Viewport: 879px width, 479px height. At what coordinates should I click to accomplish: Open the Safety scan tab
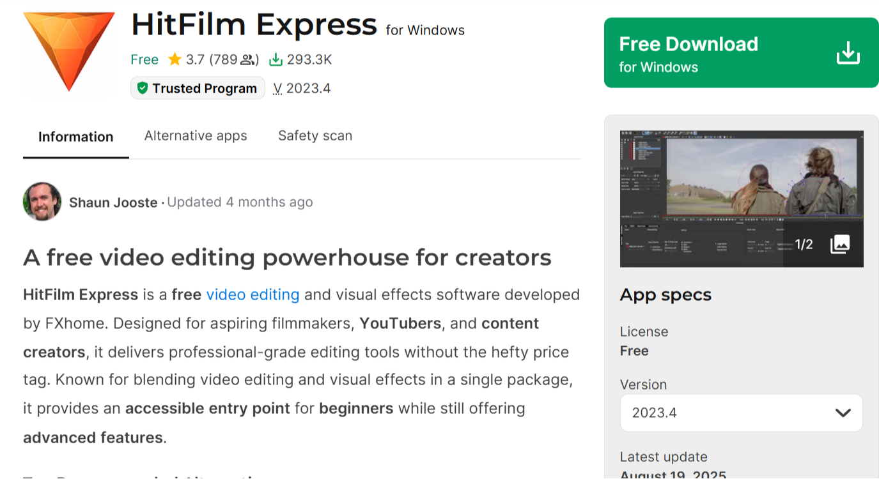coord(315,135)
